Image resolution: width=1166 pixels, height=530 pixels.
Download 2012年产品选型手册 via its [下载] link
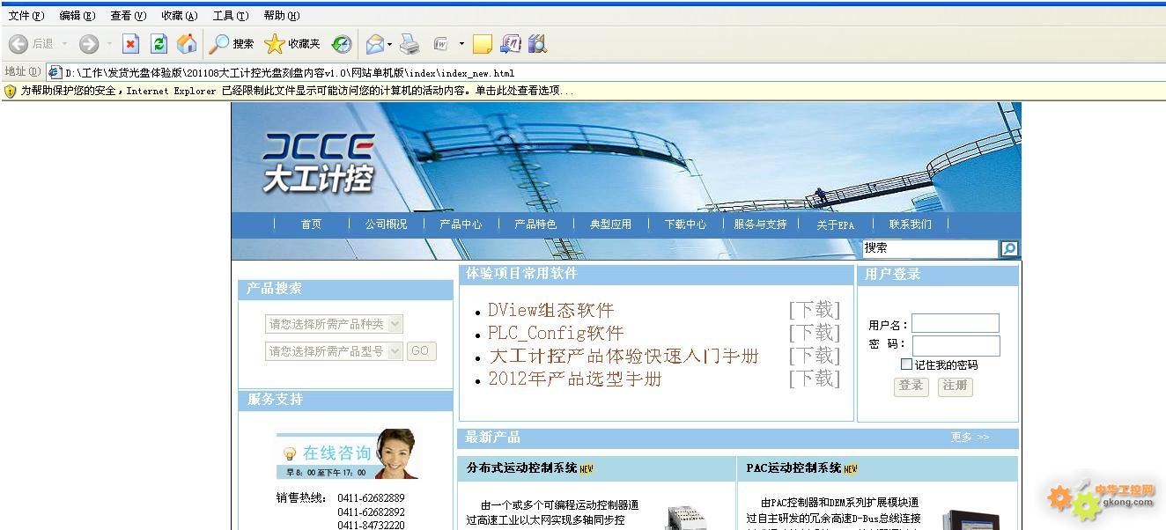coord(815,379)
